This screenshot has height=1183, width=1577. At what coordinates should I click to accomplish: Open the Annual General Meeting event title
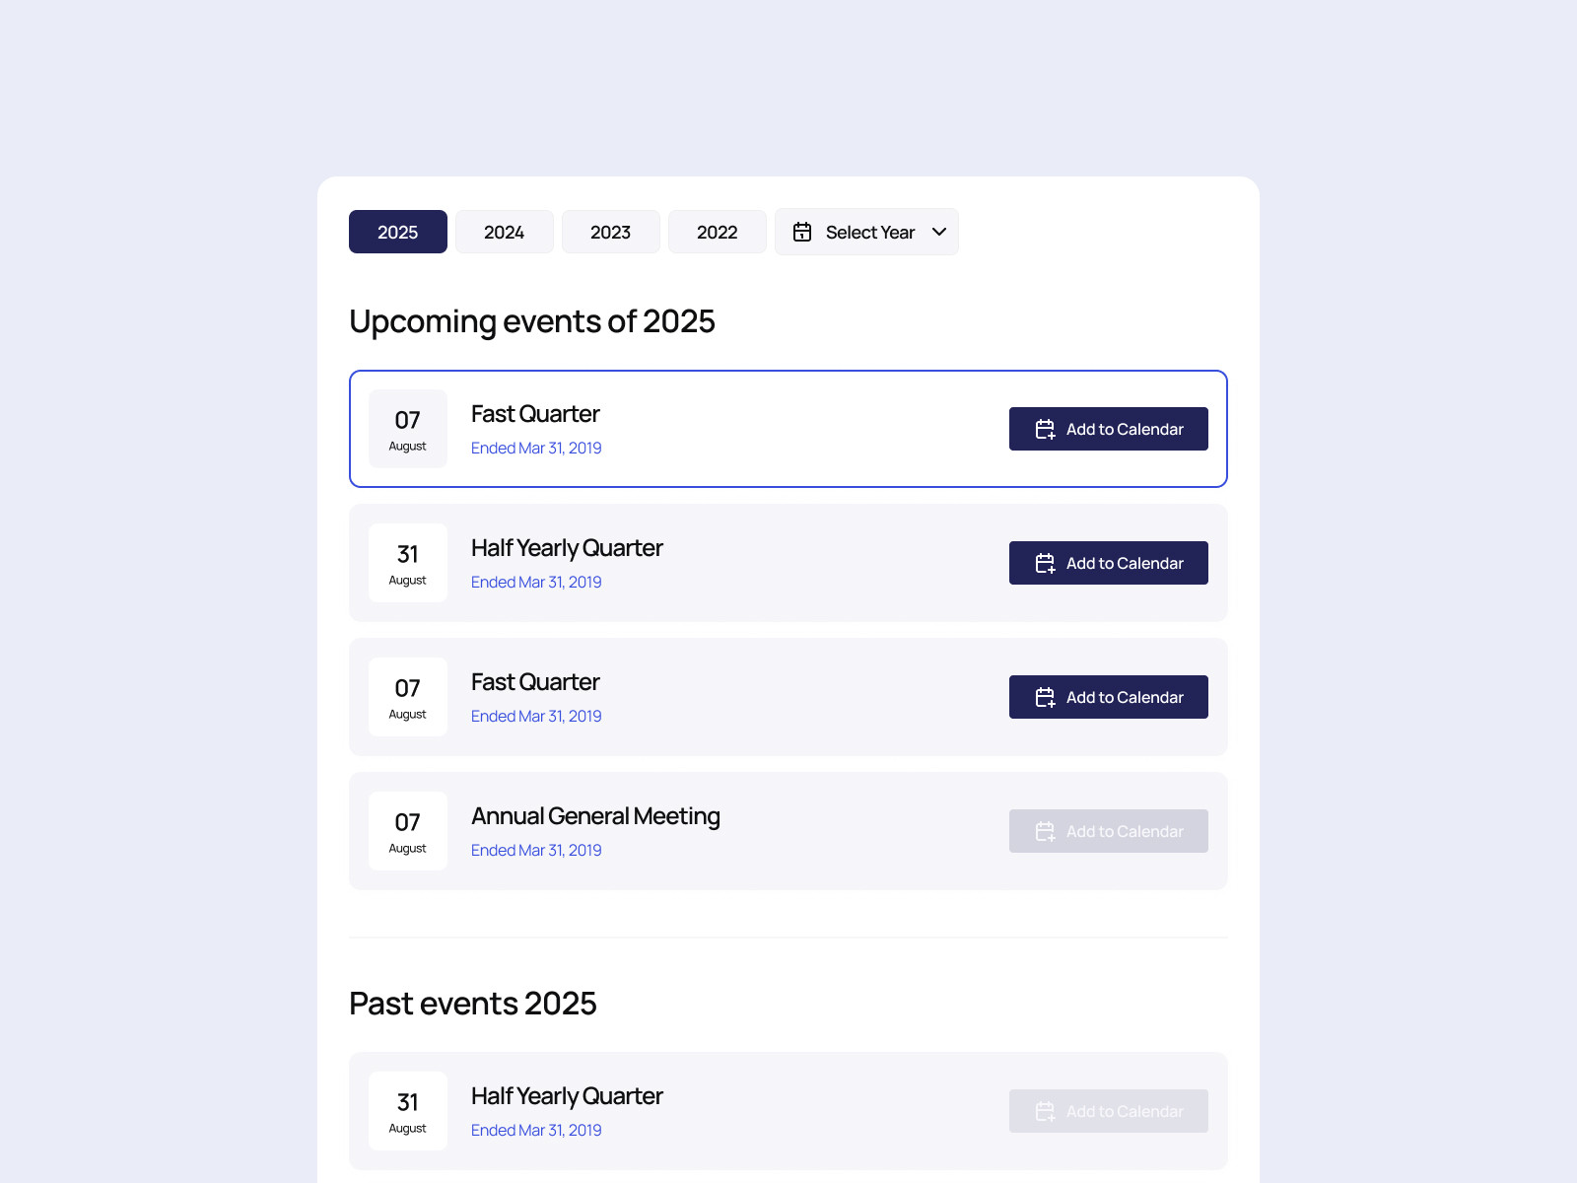(x=595, y=816)
